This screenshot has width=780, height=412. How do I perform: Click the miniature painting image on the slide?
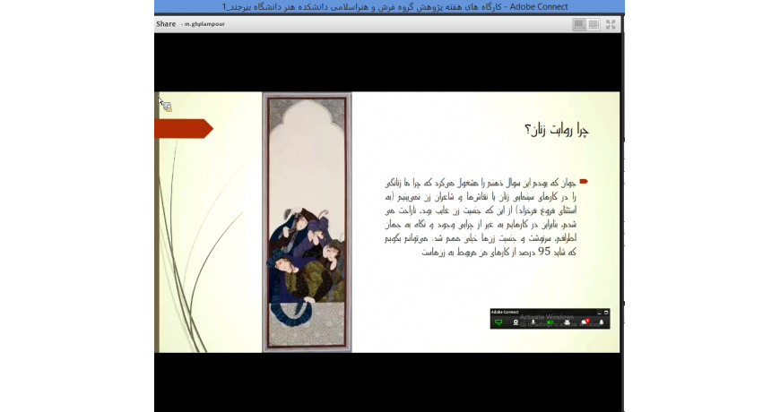pos(307,223)
